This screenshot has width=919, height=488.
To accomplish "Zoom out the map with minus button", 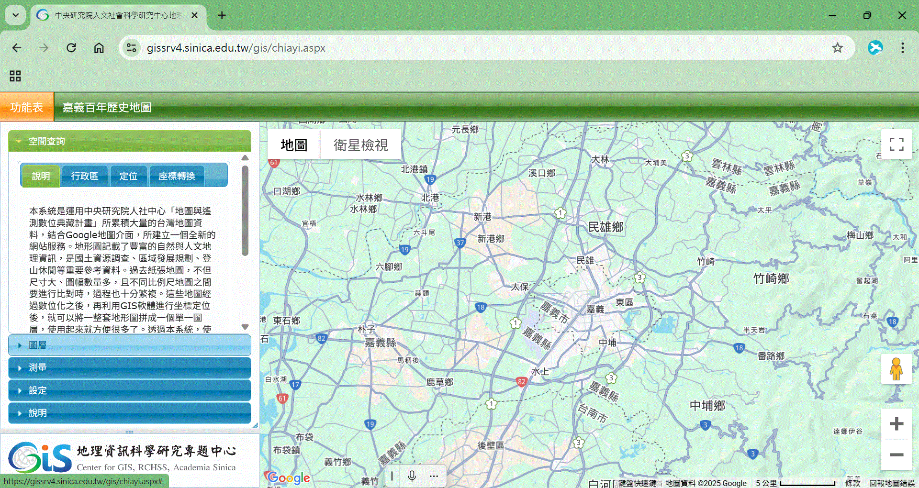I will [896, 455].
